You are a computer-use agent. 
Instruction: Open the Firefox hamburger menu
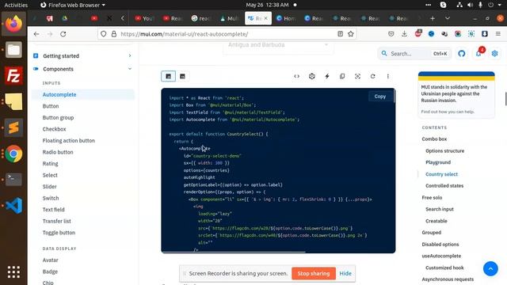click(498, 34)
